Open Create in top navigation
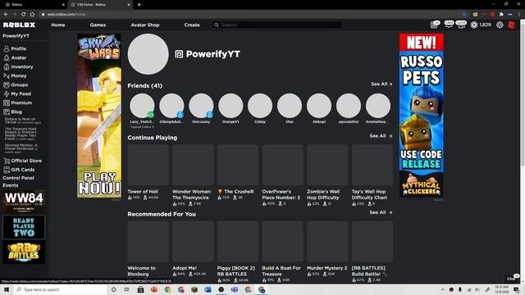This screenshot has width=525, height=295. point(192,25)
